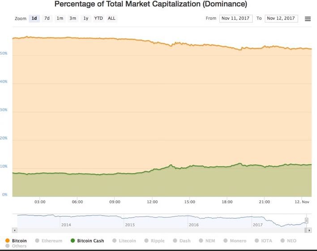Click the 12:00 x-axis label
Viewport: 317px width, 251px height.
pyautogui.click(x=152, y=202)
